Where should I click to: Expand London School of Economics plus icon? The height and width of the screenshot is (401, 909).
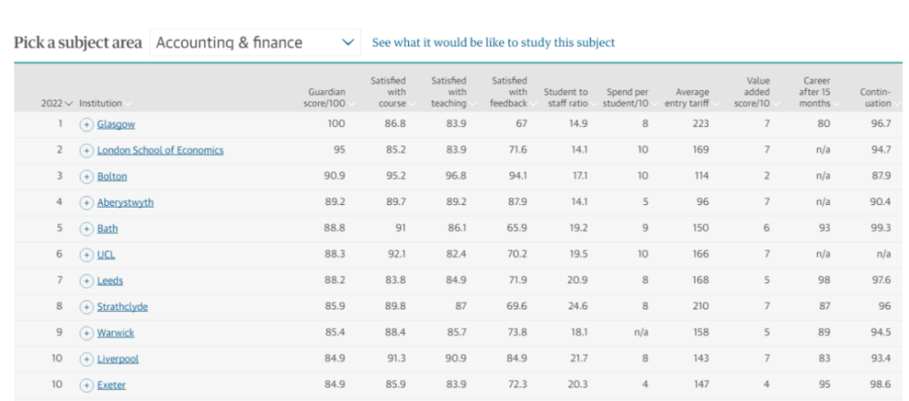click(87, 150)
